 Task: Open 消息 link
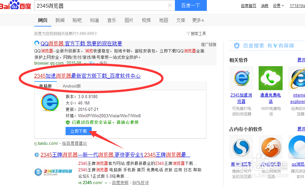coord(264,6)
